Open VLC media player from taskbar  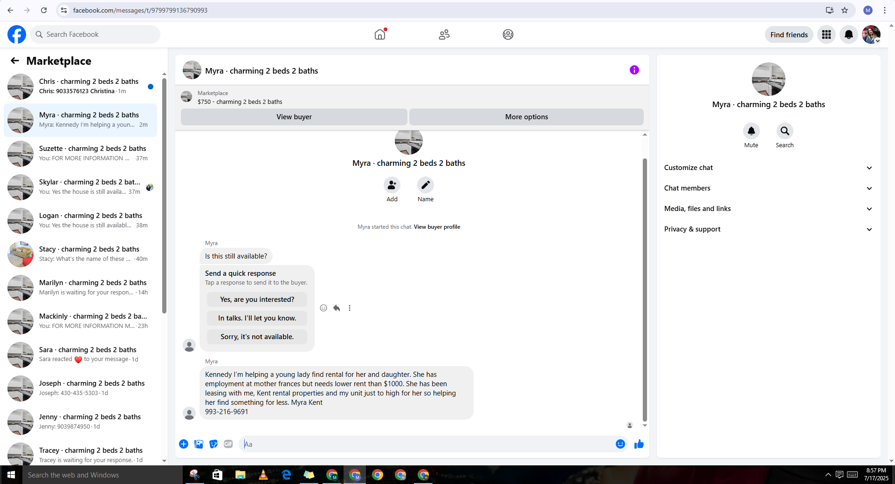tap(263, 475)
